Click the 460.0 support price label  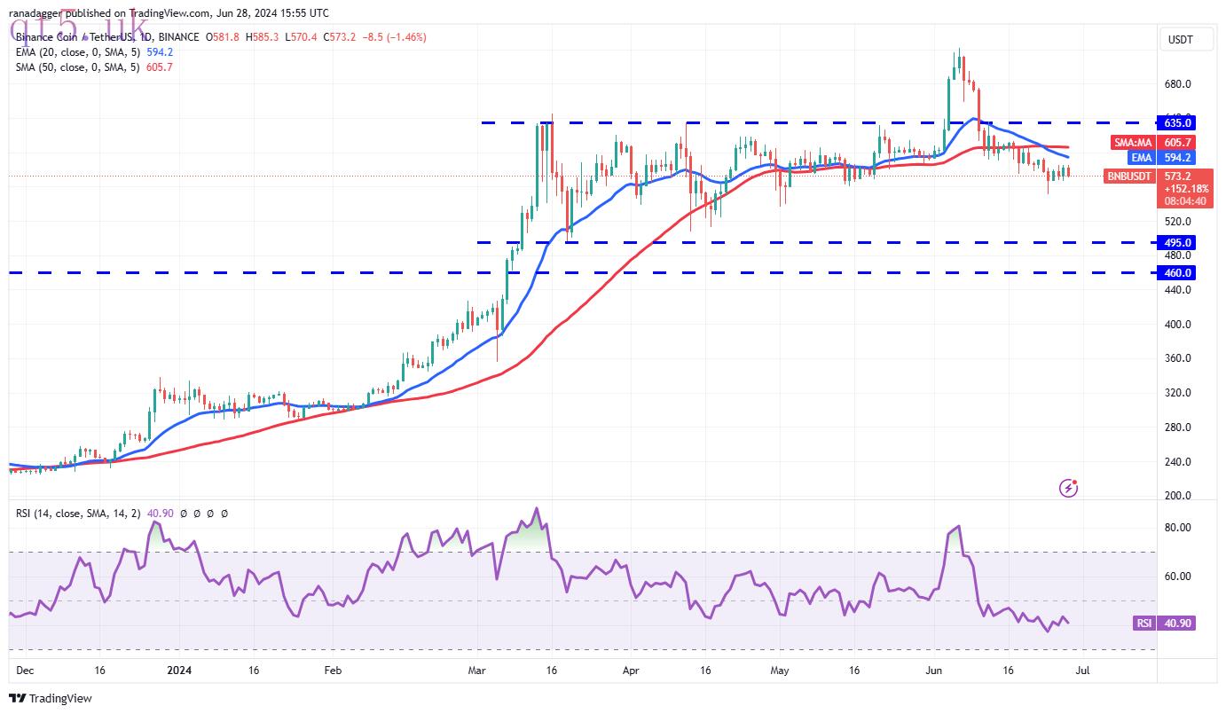click(1178, 273)
